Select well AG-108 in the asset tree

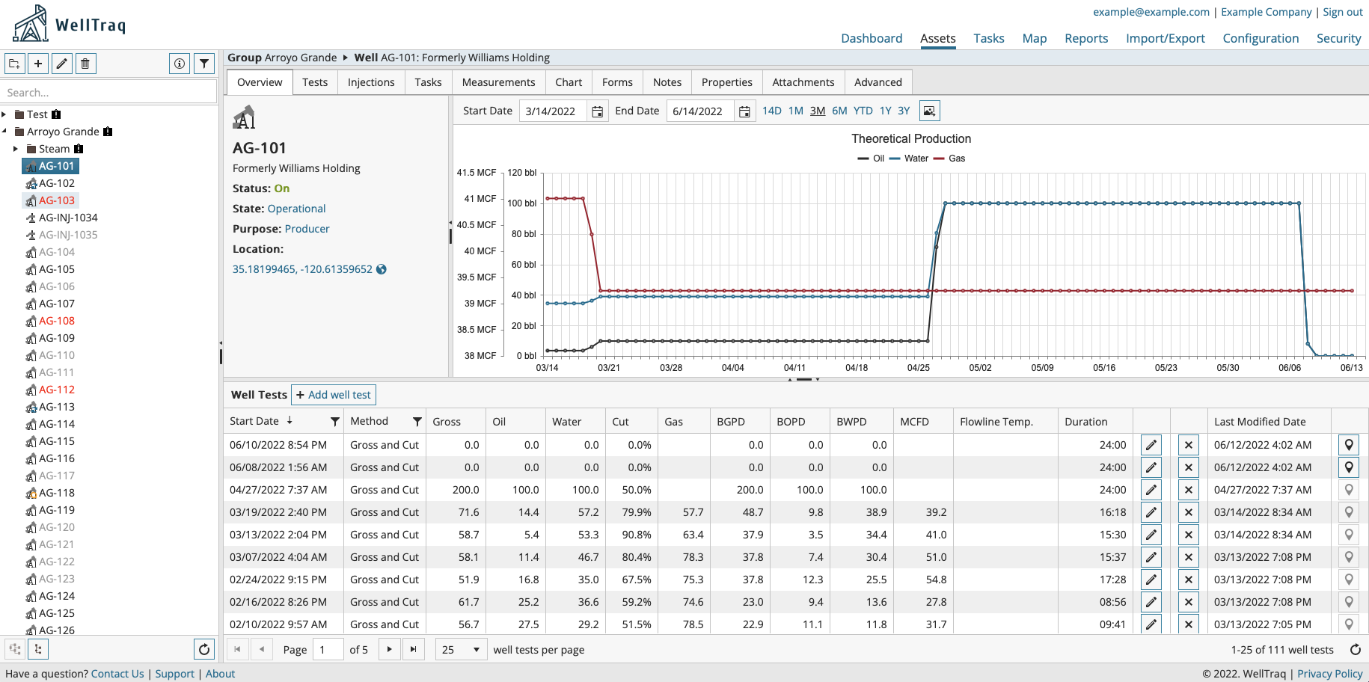click(57, 321)
